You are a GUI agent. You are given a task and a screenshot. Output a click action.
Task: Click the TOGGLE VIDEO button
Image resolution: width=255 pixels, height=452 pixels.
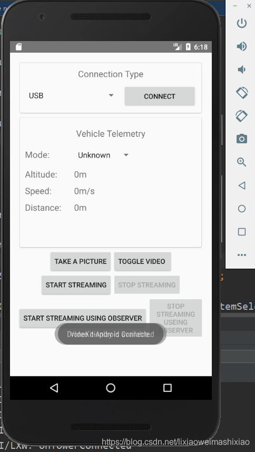(142, 261)
